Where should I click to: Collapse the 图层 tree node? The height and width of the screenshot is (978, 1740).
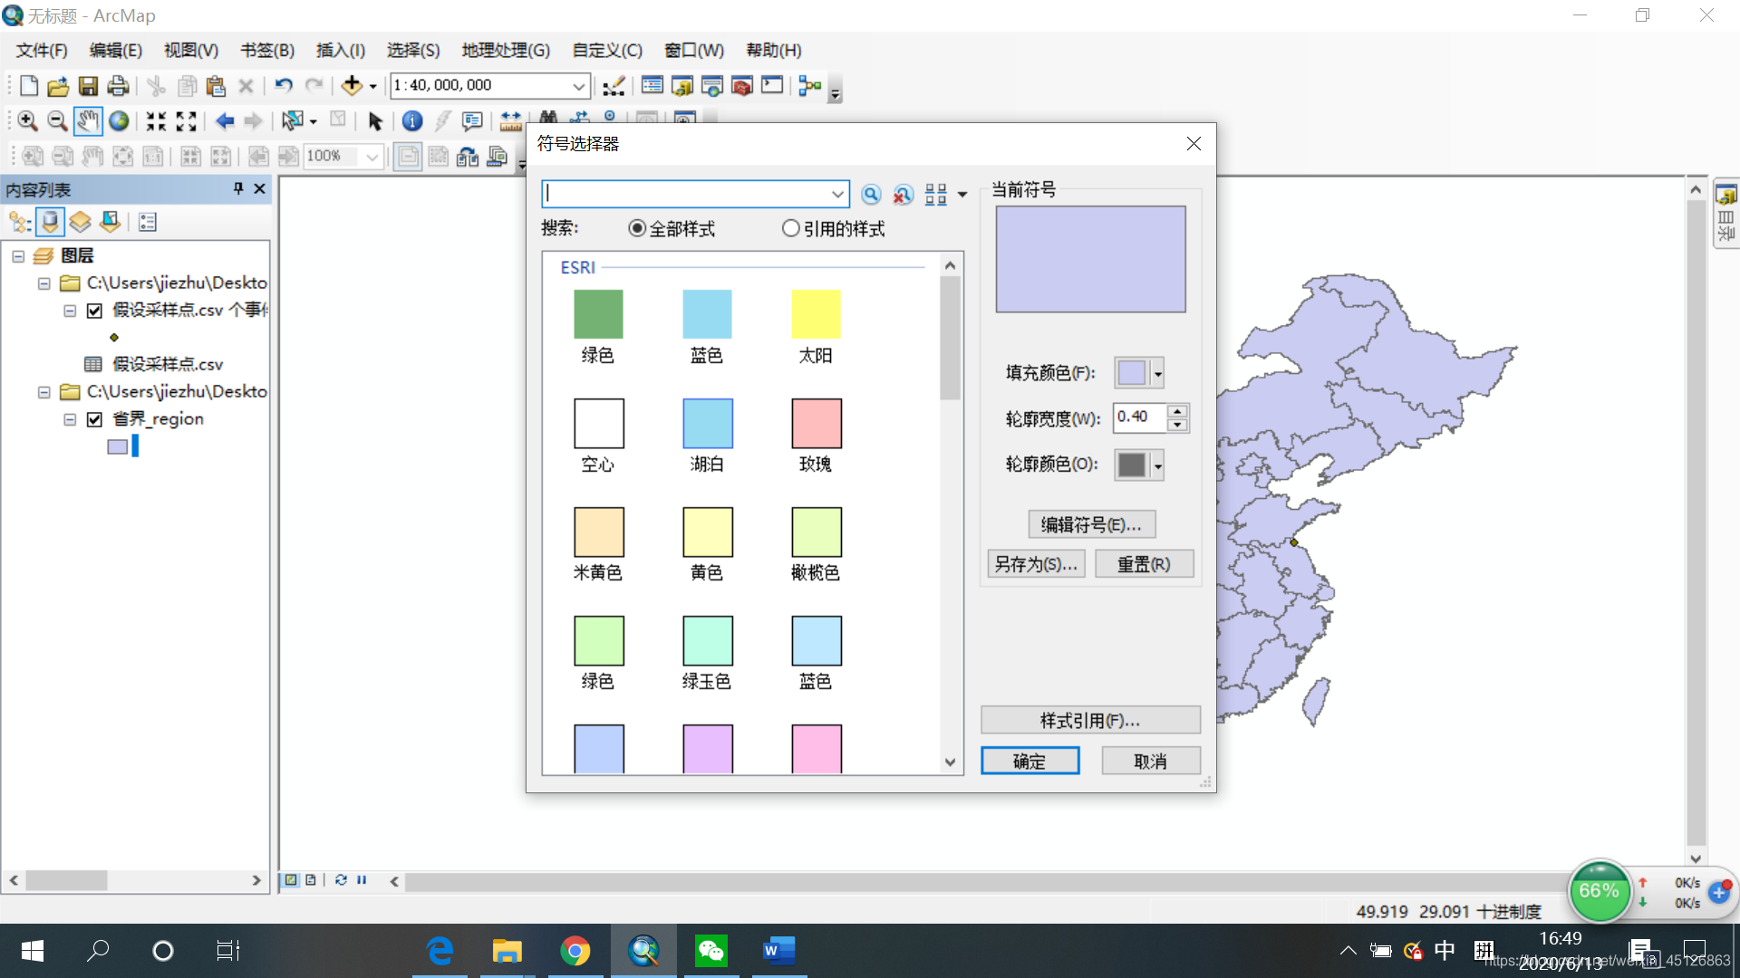pyautogui.click(x=18, y=256)
